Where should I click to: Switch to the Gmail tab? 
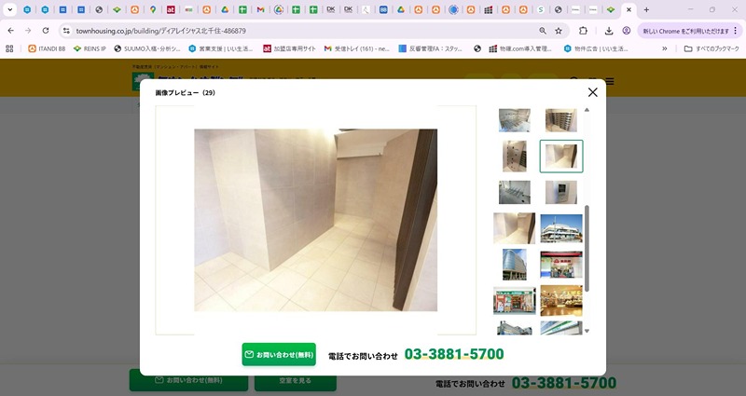(261, 9)
